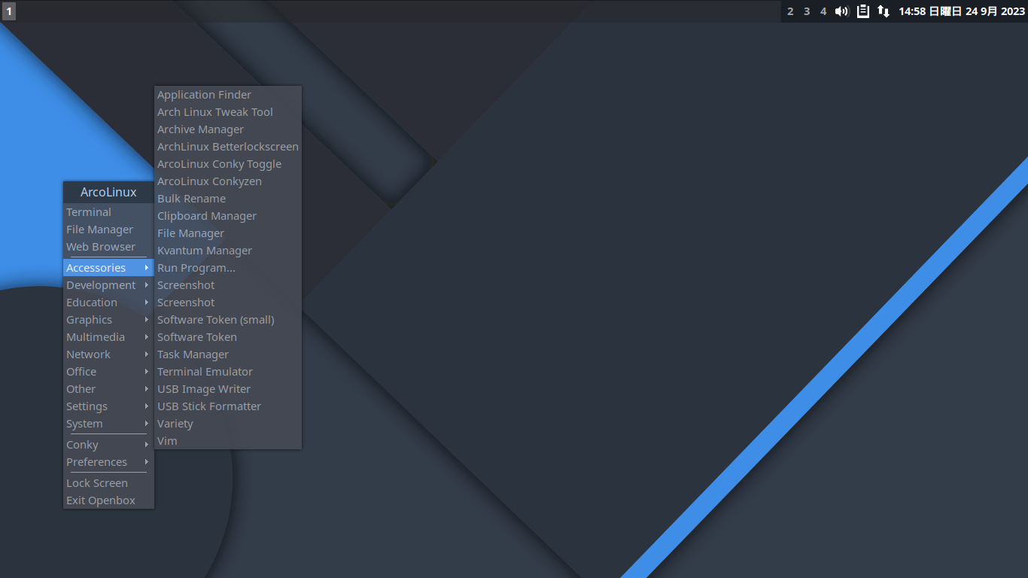Expand the System submenu
Screen dimensions: 1028x578
click(x=108, y=424)
